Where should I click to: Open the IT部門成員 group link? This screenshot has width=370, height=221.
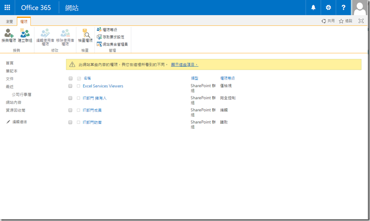92,110
